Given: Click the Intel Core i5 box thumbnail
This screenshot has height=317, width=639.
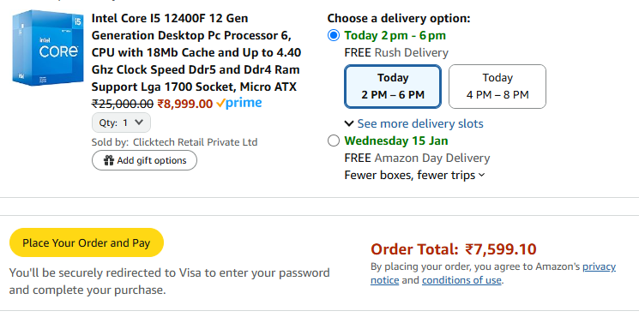Looking at the screenshot, I should [48, 49].
